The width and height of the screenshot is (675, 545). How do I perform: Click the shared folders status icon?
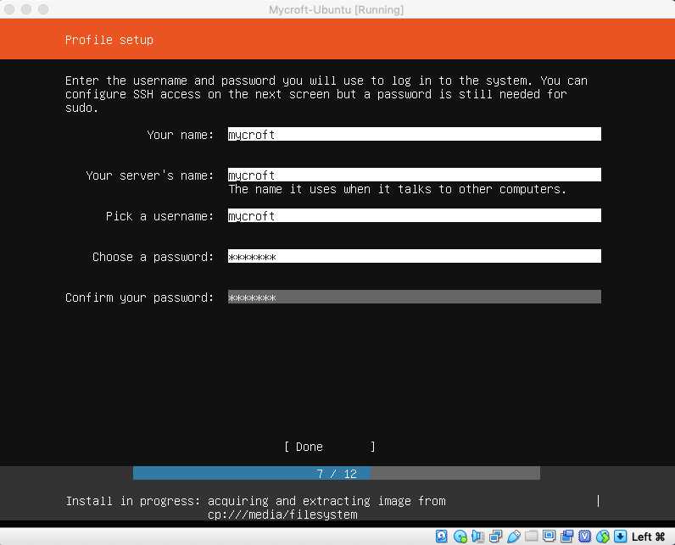tap(531, 536)
